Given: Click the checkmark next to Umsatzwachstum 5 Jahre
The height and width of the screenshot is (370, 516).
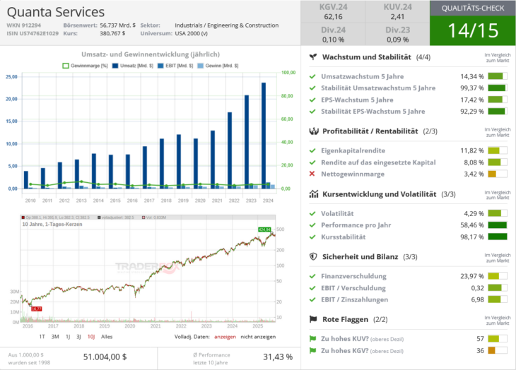Looking at the screenshot, I should 312,76.
